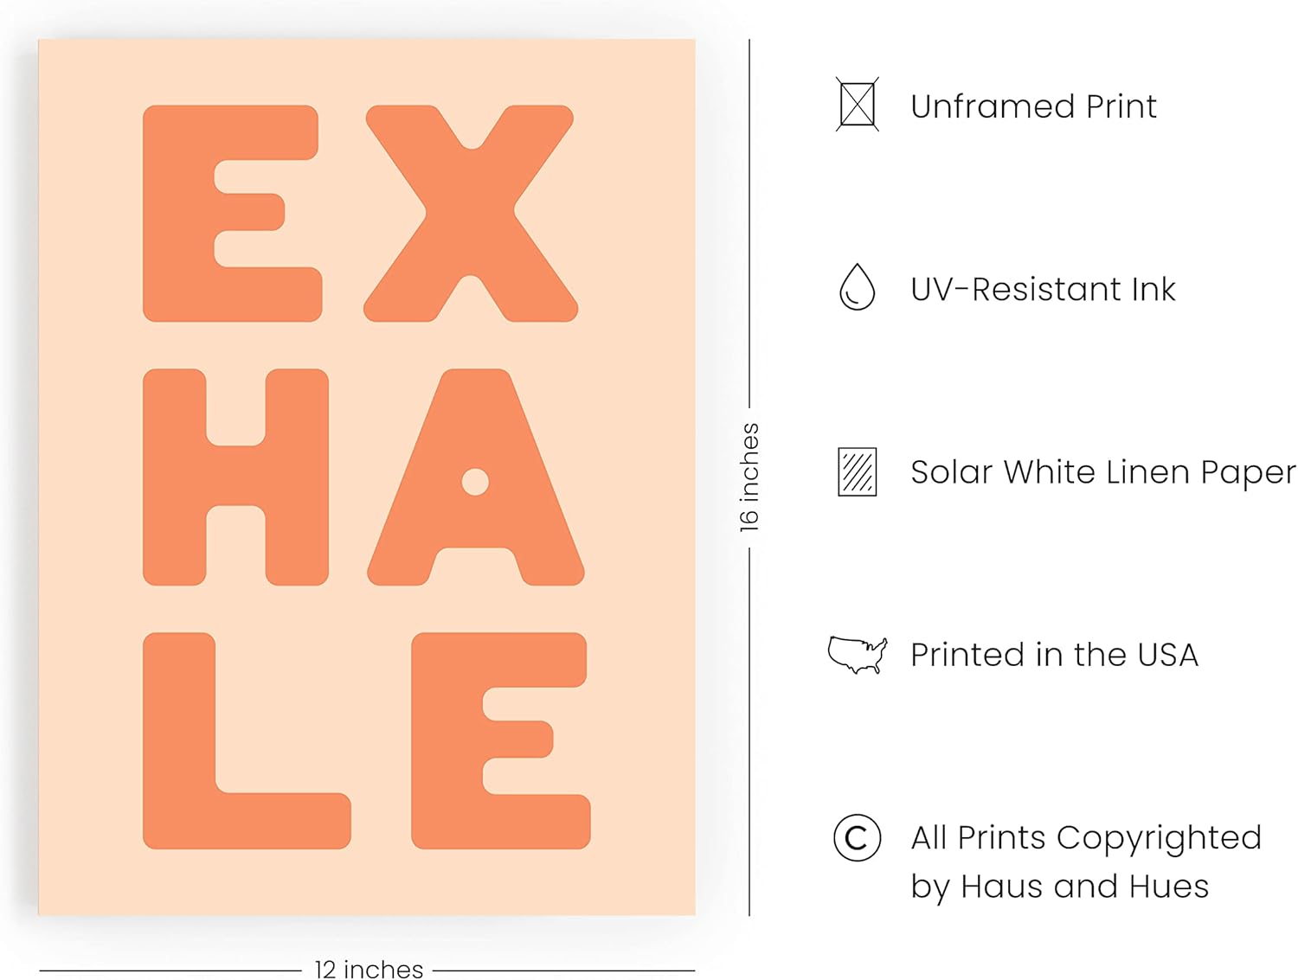
Task: Click the "Solar White Linen Paper" text
Action: (1102, 472)
